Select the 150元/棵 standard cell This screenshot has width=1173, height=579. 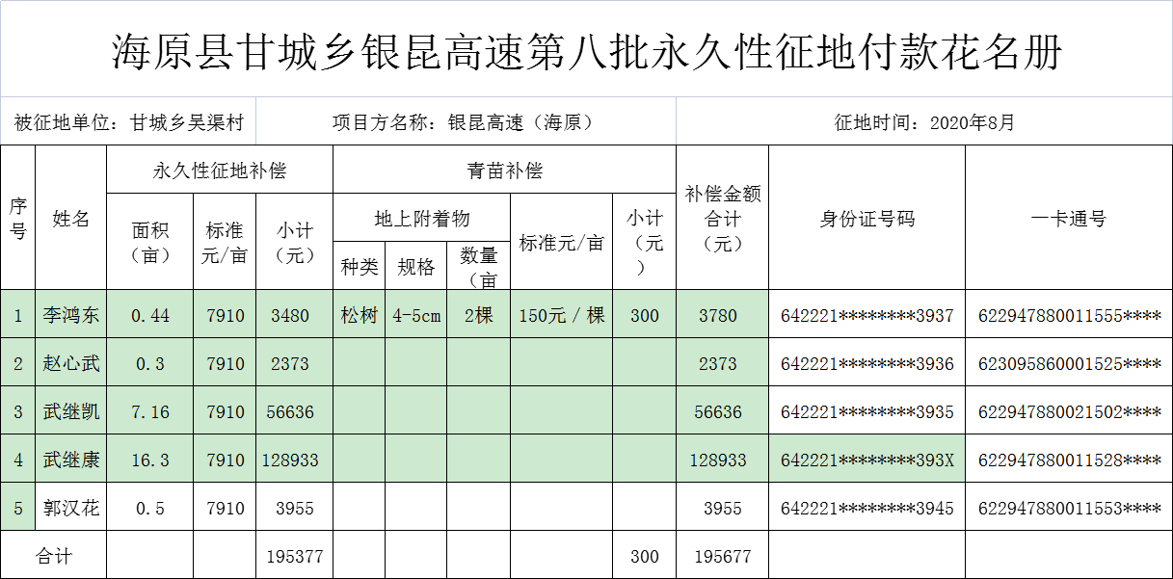click(561, 315)
